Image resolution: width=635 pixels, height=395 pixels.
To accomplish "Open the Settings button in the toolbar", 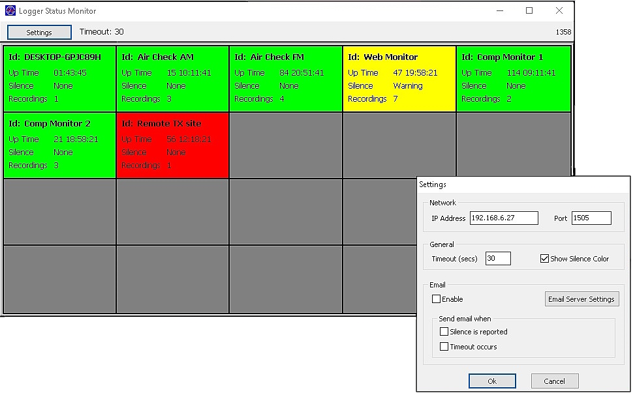I will [x=39, y=33].
